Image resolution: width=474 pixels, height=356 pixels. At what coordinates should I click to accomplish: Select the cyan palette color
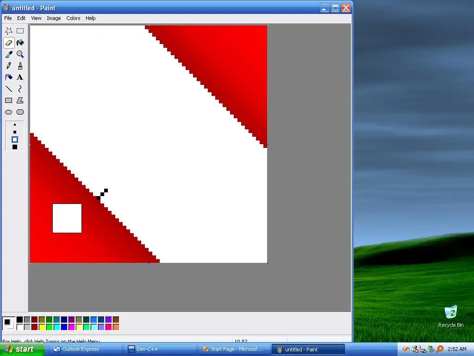point(56,327)
